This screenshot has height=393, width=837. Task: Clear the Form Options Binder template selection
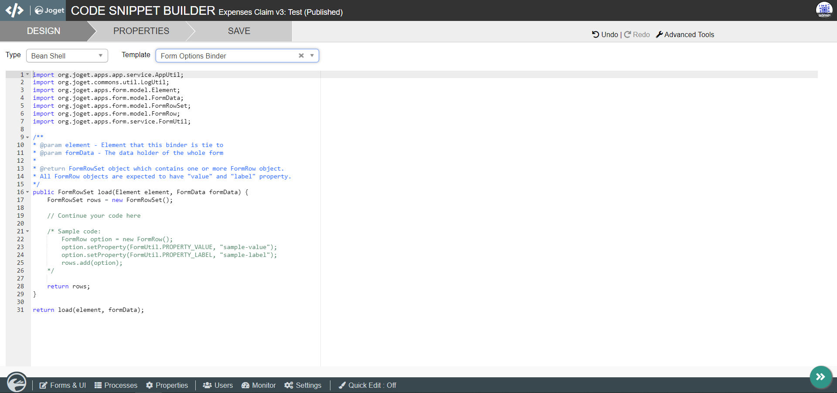(301, 56)
